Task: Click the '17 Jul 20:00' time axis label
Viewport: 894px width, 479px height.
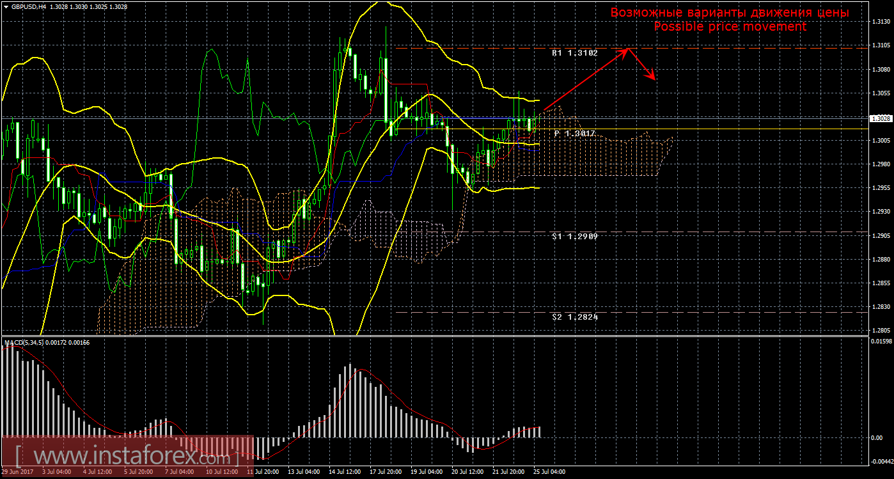Action: (386, 472)
